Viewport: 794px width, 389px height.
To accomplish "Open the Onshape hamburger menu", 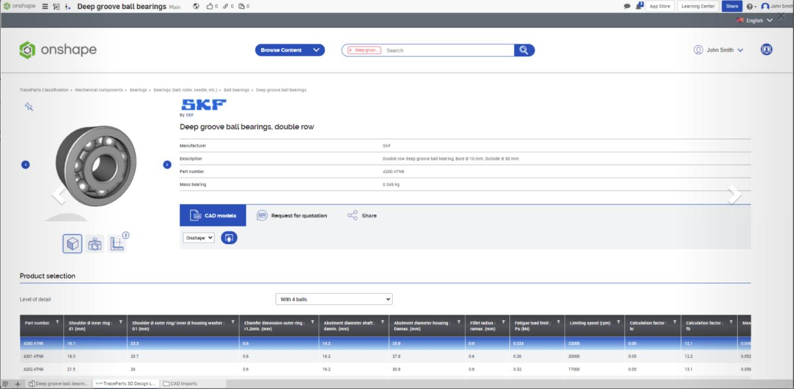I will click(x=45, y=6).
